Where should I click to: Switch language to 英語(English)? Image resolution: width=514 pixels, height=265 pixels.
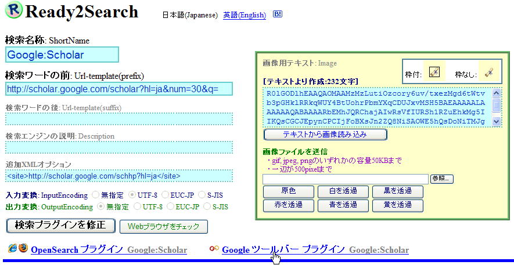tap(245, 15)
